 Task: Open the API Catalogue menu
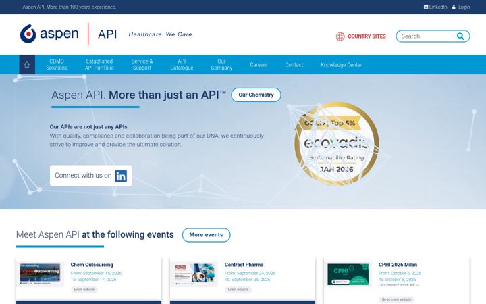pos(182,65)
